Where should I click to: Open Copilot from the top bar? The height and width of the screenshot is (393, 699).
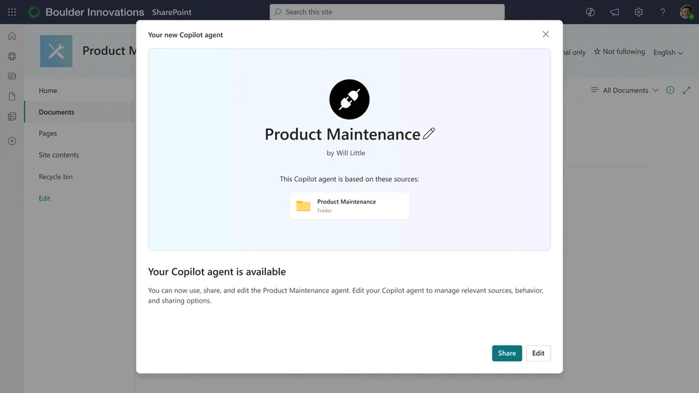(591, 12)
